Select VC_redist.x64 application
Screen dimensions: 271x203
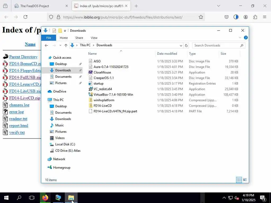103,89
